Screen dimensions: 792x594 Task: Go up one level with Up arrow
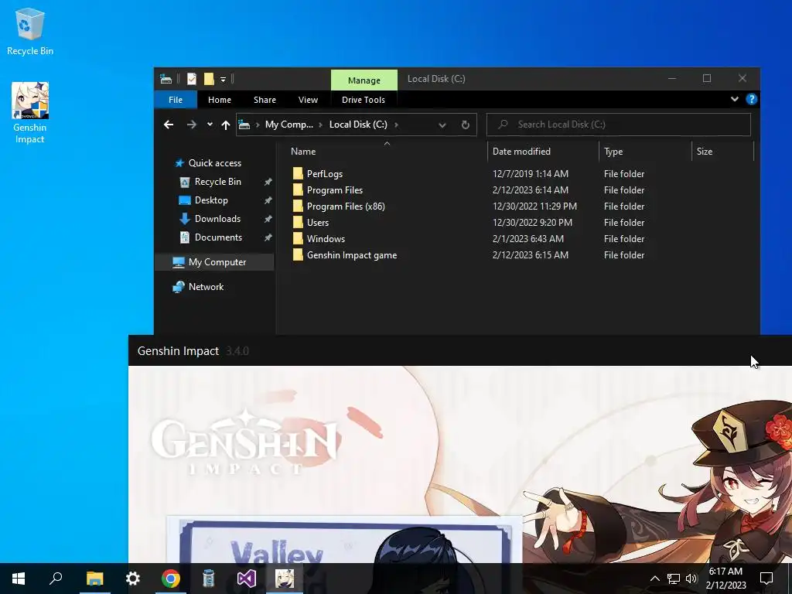[x=226, y=125]
